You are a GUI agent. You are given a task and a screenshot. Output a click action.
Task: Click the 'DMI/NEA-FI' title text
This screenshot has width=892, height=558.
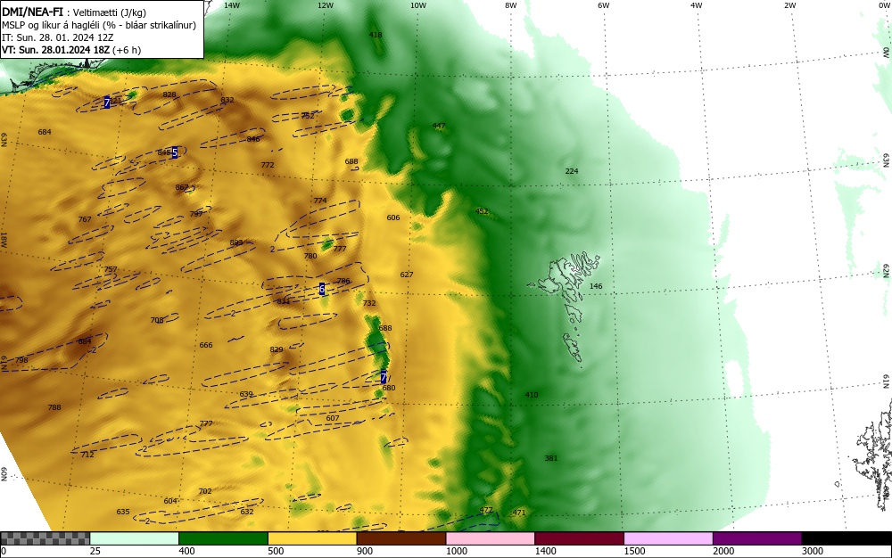[x=32, y=12]
